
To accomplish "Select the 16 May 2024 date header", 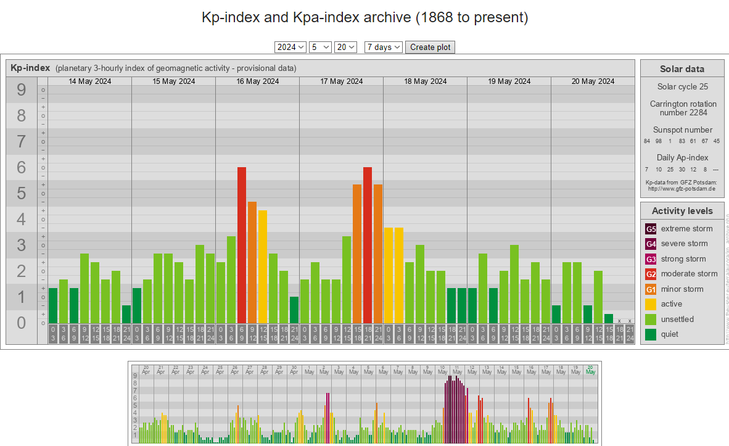I will [257, 81].
